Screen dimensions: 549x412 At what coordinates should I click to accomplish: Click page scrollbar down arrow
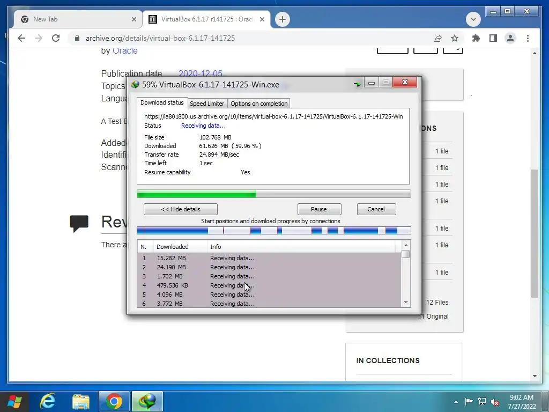click(535, 376)
